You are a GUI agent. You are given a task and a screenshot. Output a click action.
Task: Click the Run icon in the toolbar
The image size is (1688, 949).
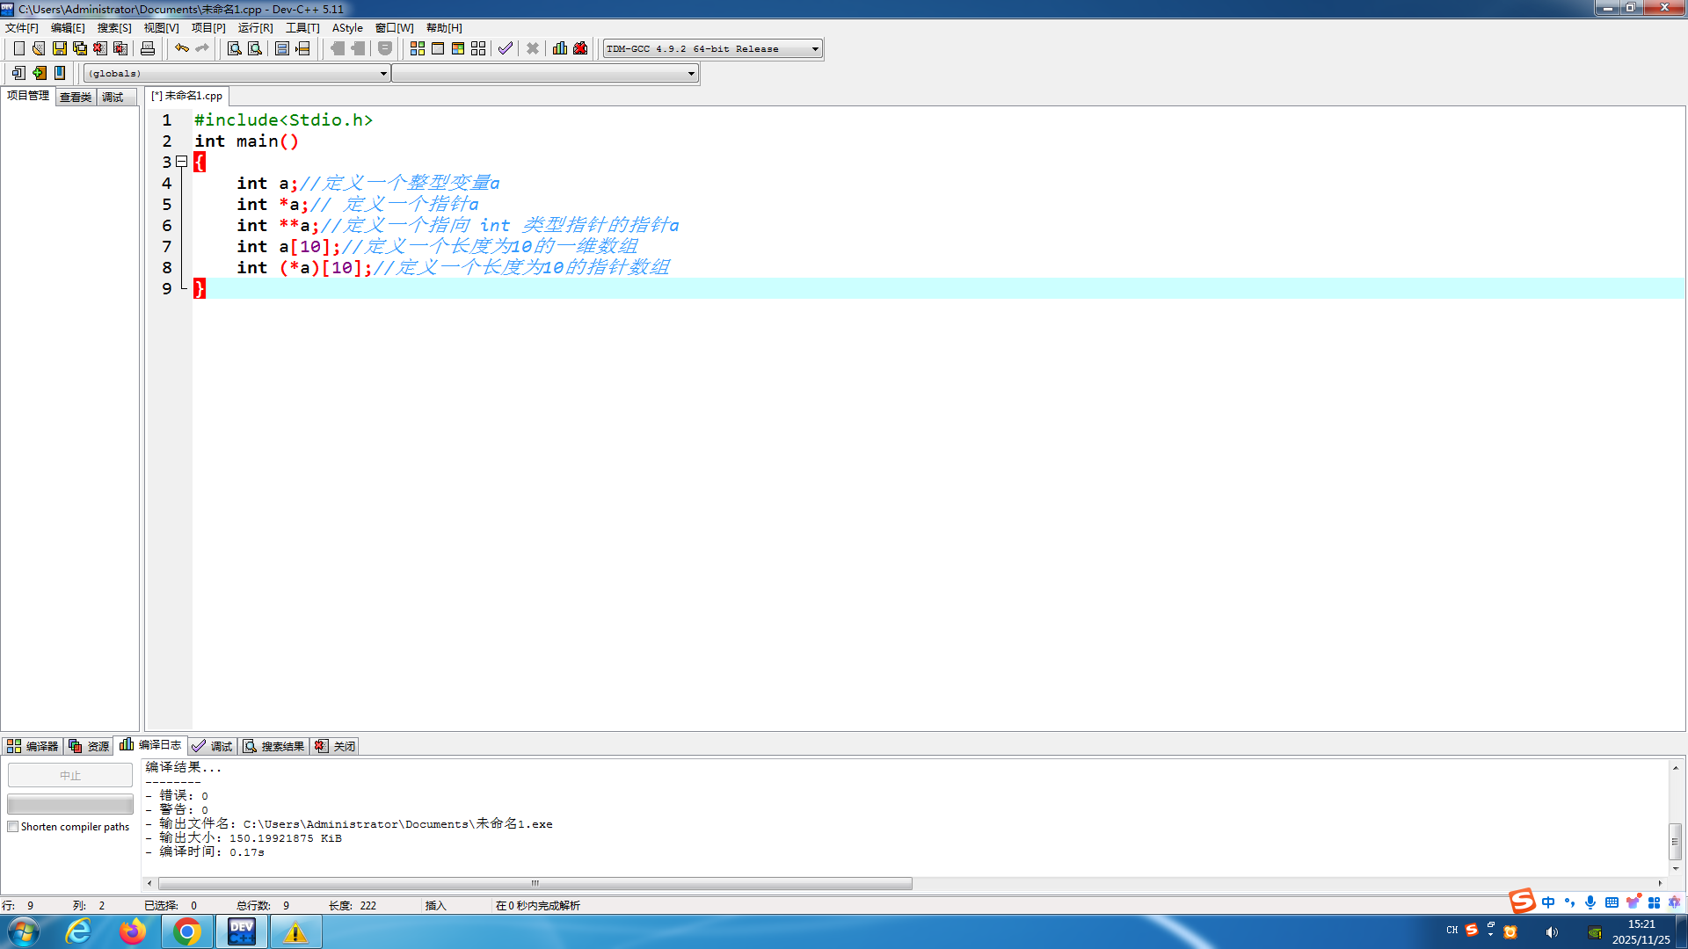click(x=438, y=48)
